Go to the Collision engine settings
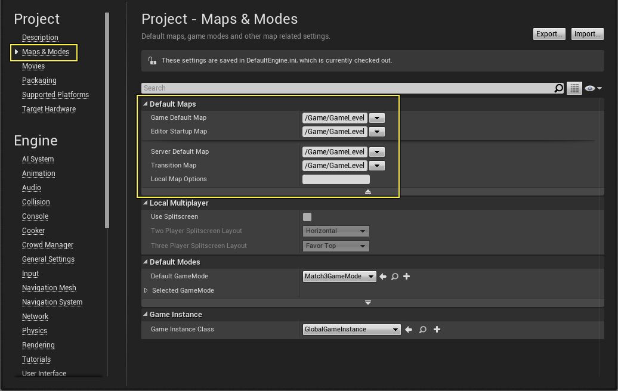The height and width of the screenshot is (391, 618). 36,202
